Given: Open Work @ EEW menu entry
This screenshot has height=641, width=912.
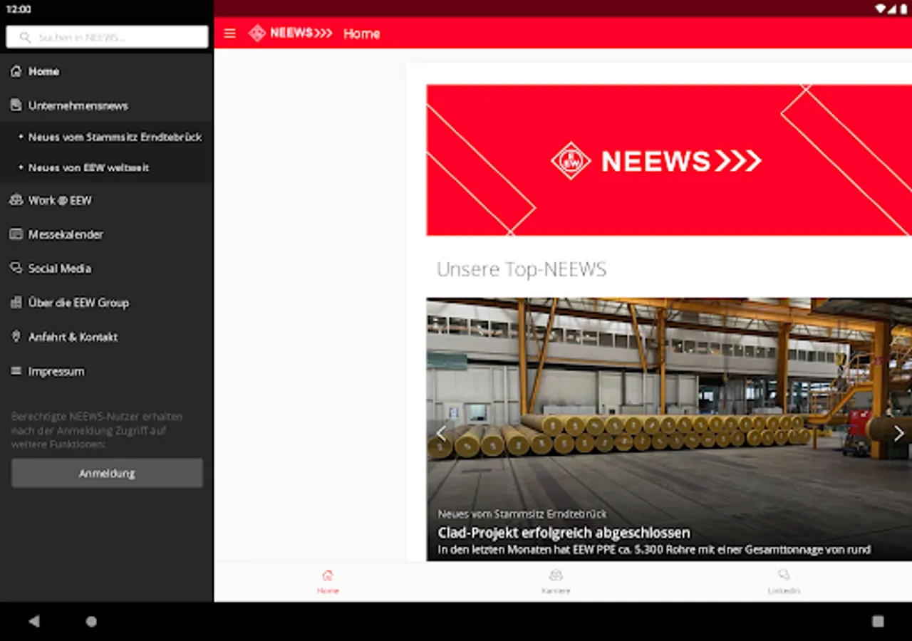Looking at the screenshot, I should (x=107, y=200).
